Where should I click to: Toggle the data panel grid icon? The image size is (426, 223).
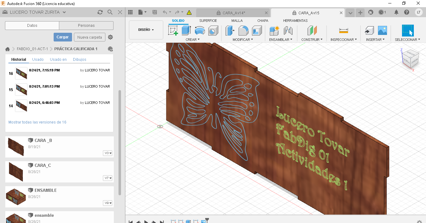[130, 12]
